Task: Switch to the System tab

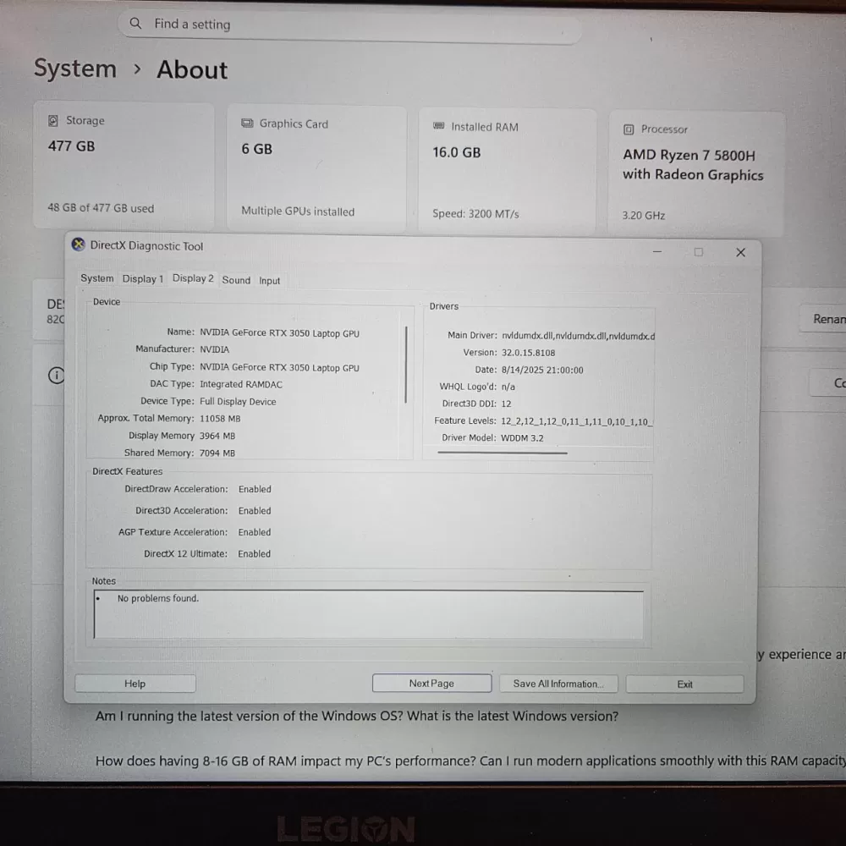Action: (x=97, y=278)
